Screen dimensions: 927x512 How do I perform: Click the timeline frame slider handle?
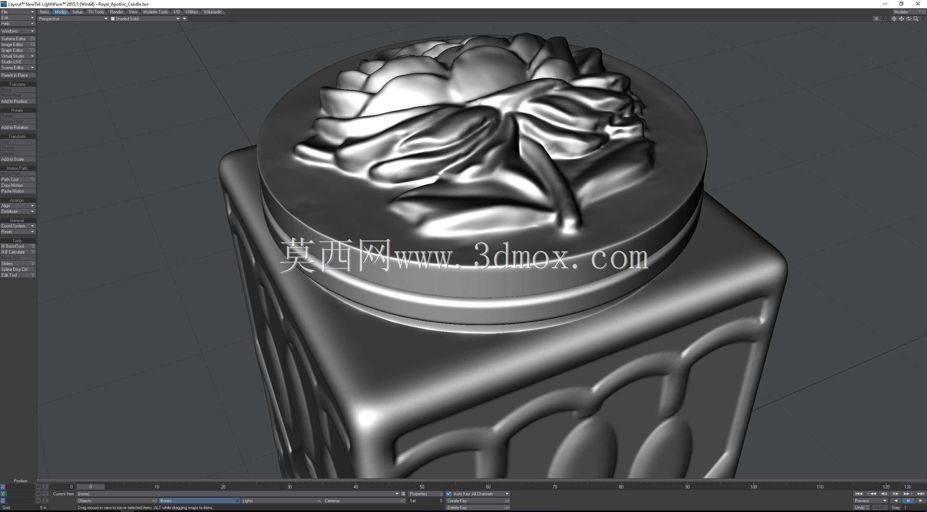[x=91, y=487]
